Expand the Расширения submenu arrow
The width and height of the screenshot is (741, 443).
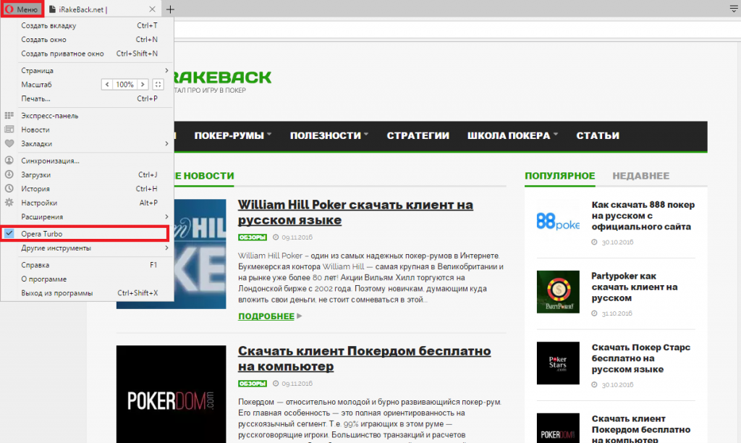(x=166, y=217)
